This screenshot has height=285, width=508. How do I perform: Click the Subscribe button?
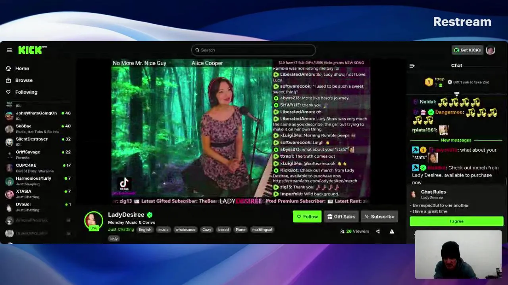[379, 217]
